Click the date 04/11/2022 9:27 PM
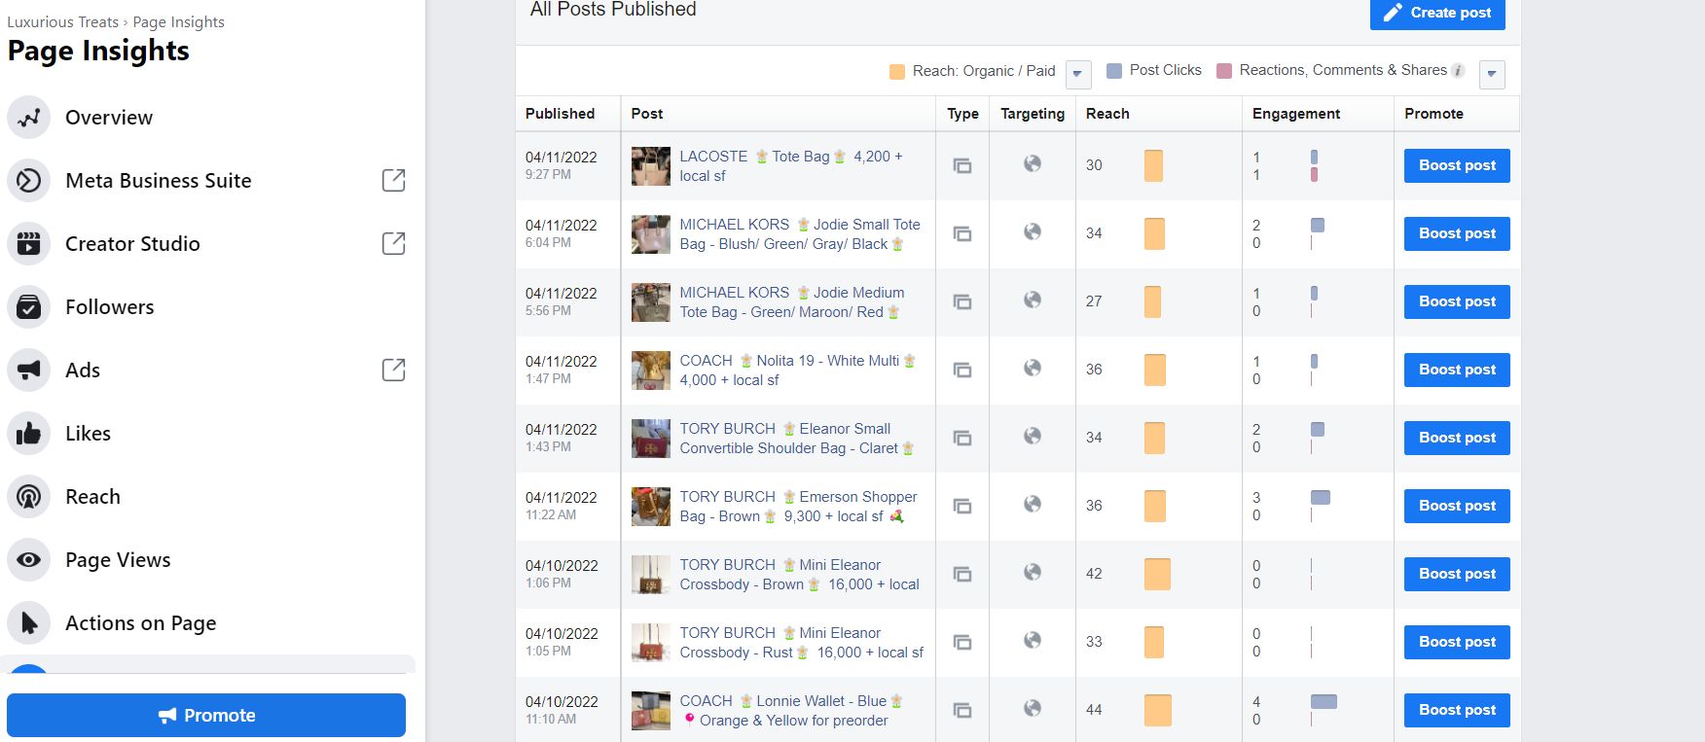Image resolution: width=1705 pixels, height=742 pixels. click(562, 165)
